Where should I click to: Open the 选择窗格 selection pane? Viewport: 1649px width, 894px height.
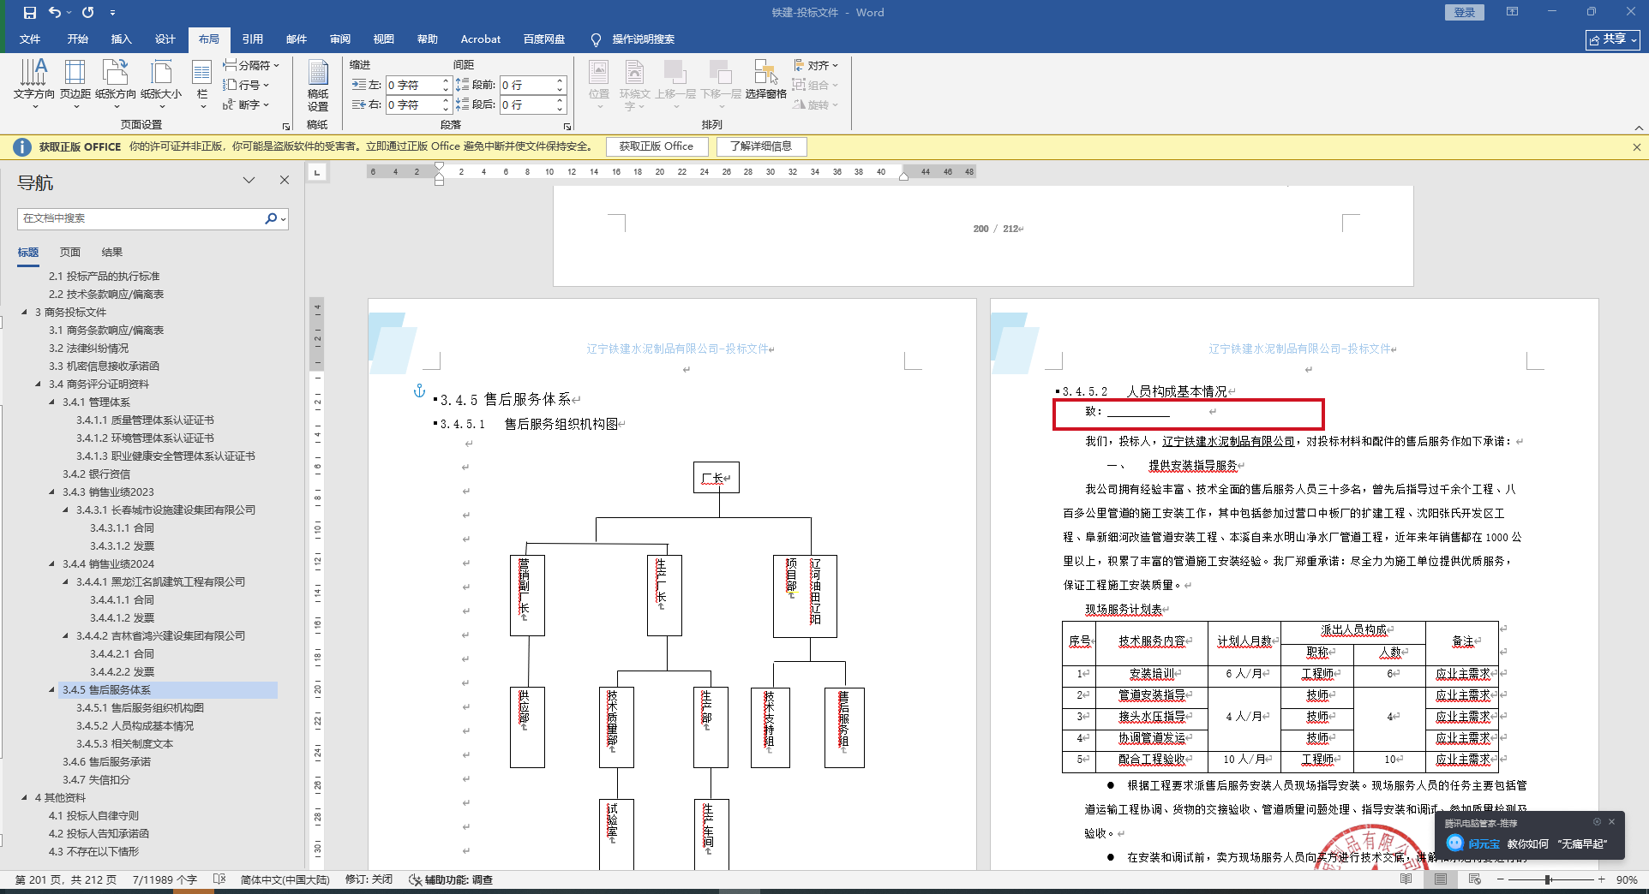pyautogui.click(x=765, y=80)
